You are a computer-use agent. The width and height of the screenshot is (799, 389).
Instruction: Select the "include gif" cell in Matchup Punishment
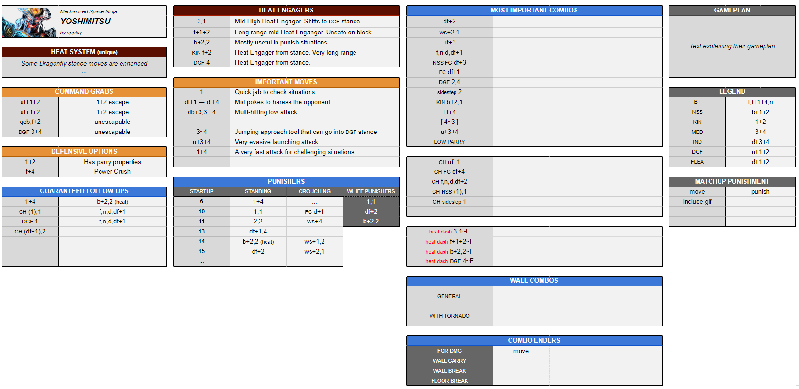coord(697,202)
